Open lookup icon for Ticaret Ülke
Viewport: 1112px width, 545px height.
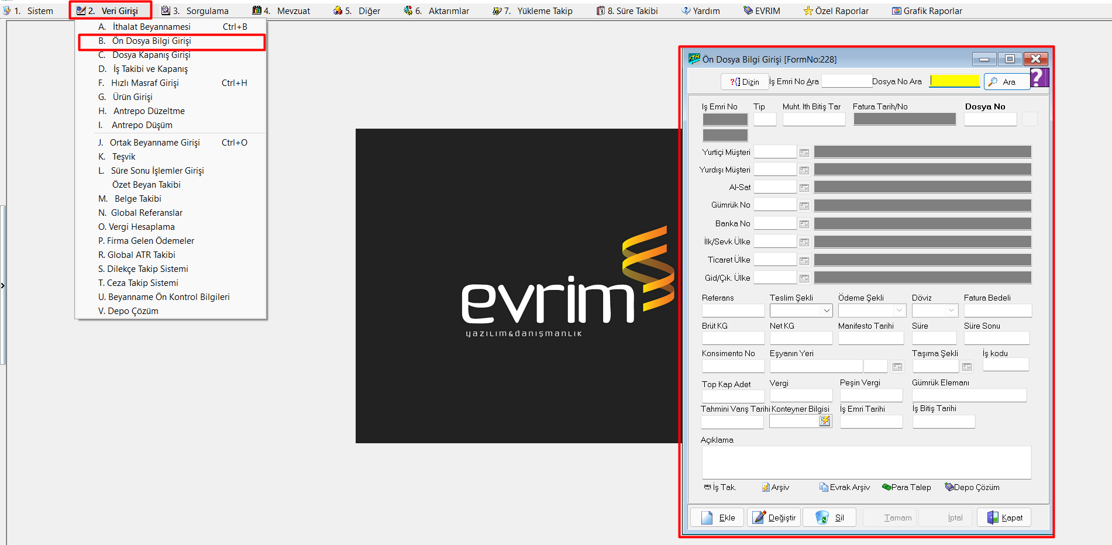tap(804, 260)
